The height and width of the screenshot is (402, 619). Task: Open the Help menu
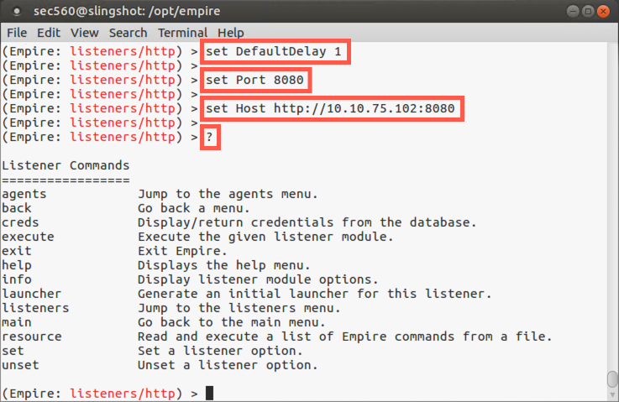coord(230,33)
